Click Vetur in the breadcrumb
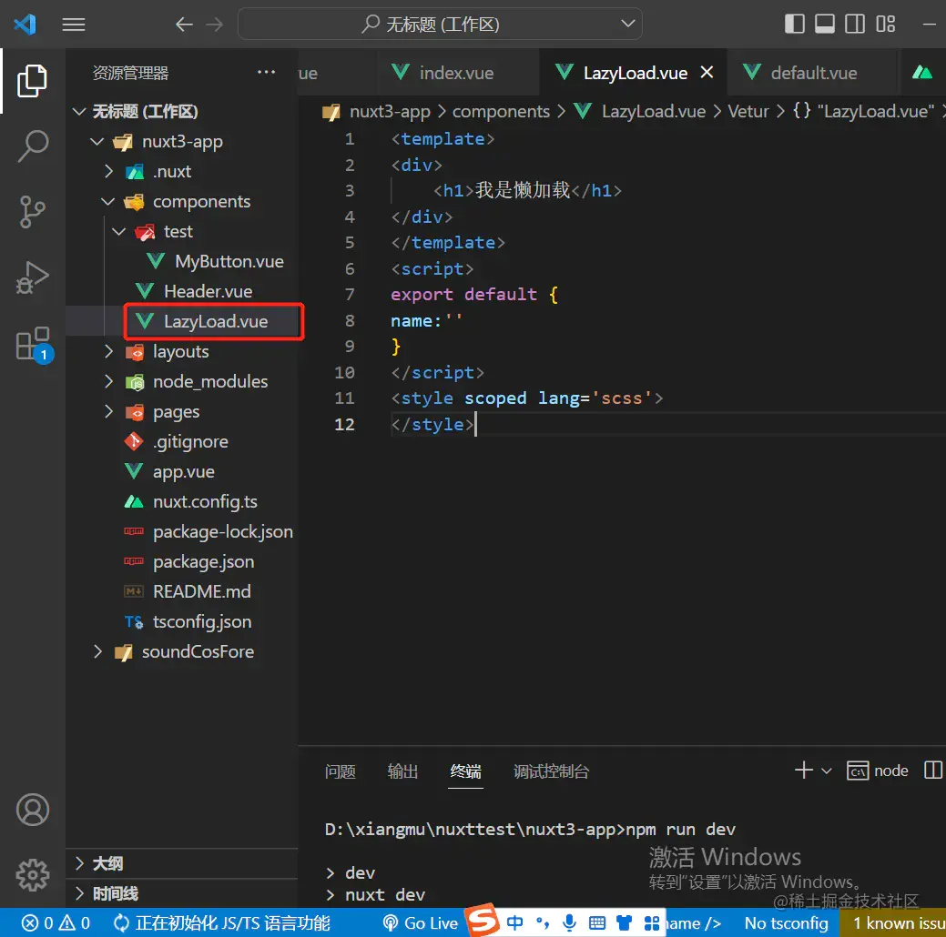Viewport: 946px width, 937px height. click(748, 112)
